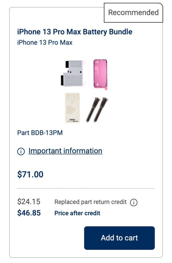This screenshot has height=263, width=172.
Task: Click the Recommended badge
Action: click(x=133, y=13)
